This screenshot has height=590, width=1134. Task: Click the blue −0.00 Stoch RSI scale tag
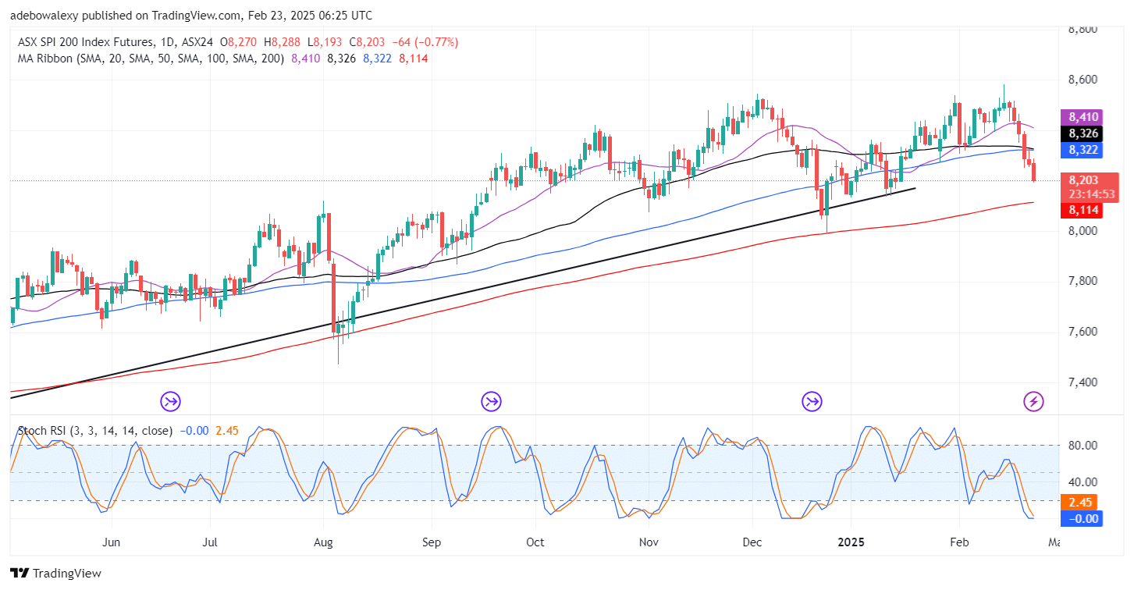[1083, 518]
